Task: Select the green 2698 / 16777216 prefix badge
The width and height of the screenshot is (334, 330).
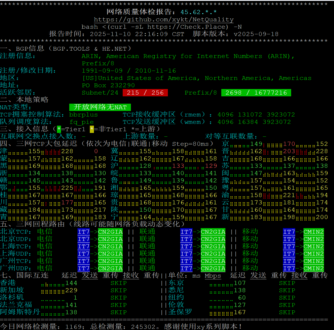Action: point(256,93)
